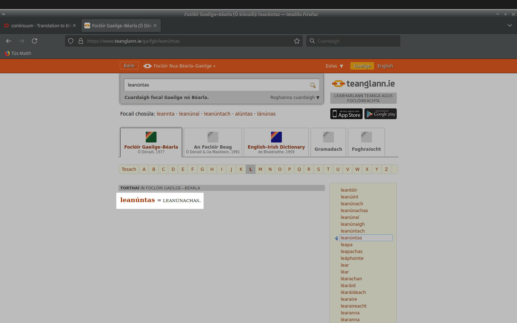Open the App Store download badge
517x323 pixels.
point(346,114)
